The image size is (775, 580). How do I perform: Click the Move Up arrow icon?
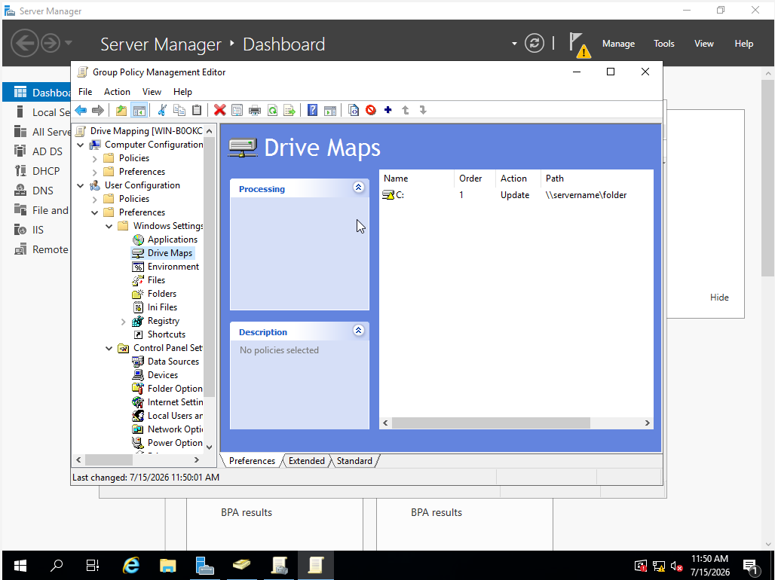click(x=406, y=110)
